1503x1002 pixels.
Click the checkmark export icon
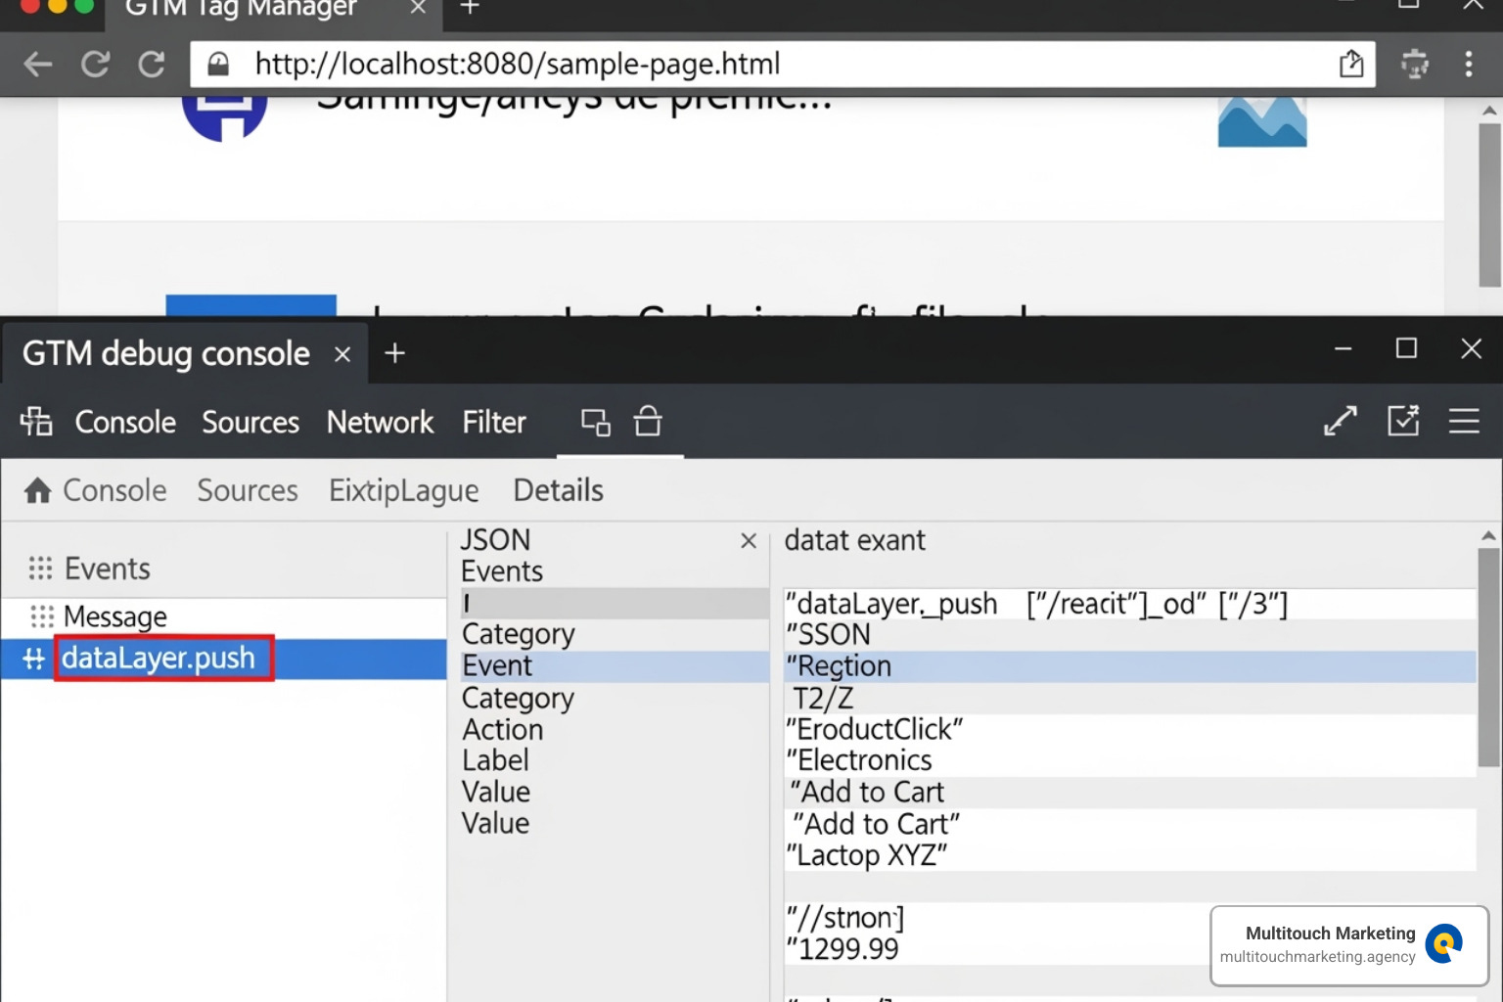(1403, 422)
